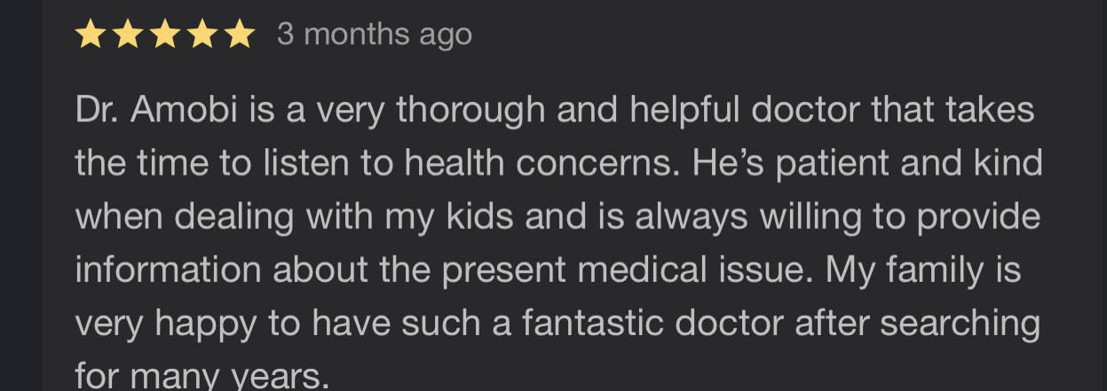Click the text "for many years."
Screen dimensions: 1107x391
202,376
